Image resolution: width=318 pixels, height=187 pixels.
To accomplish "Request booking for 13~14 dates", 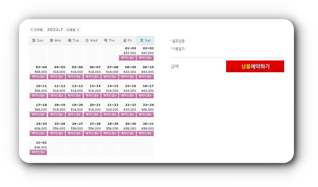I will [92, 96].
